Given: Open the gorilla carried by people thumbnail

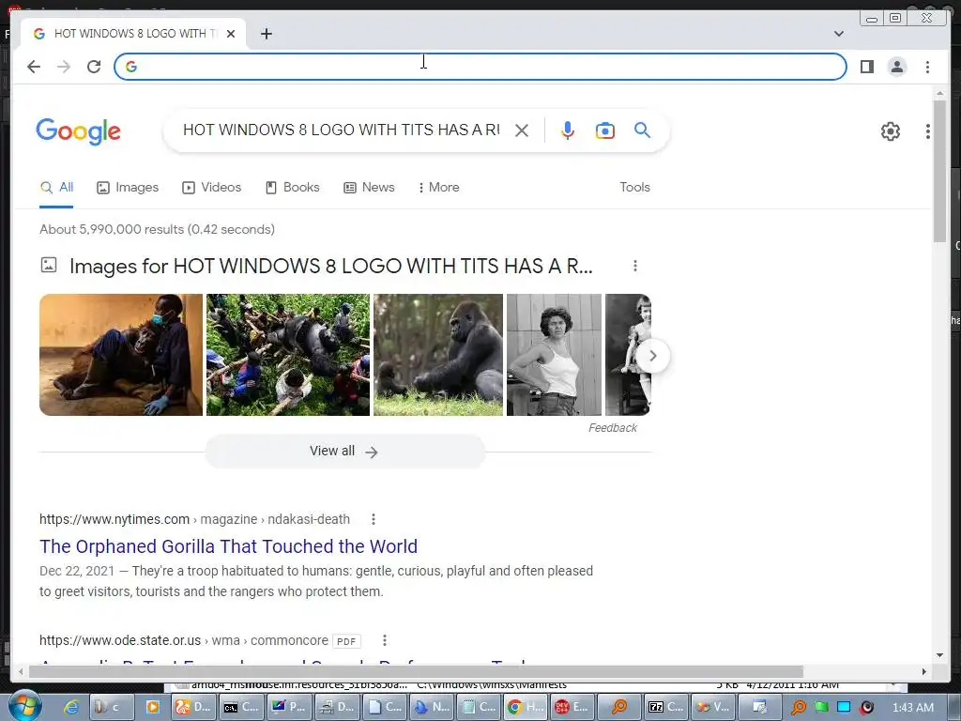Looking at the screenshot, I should pyautogui.click(x=288, y=355).
